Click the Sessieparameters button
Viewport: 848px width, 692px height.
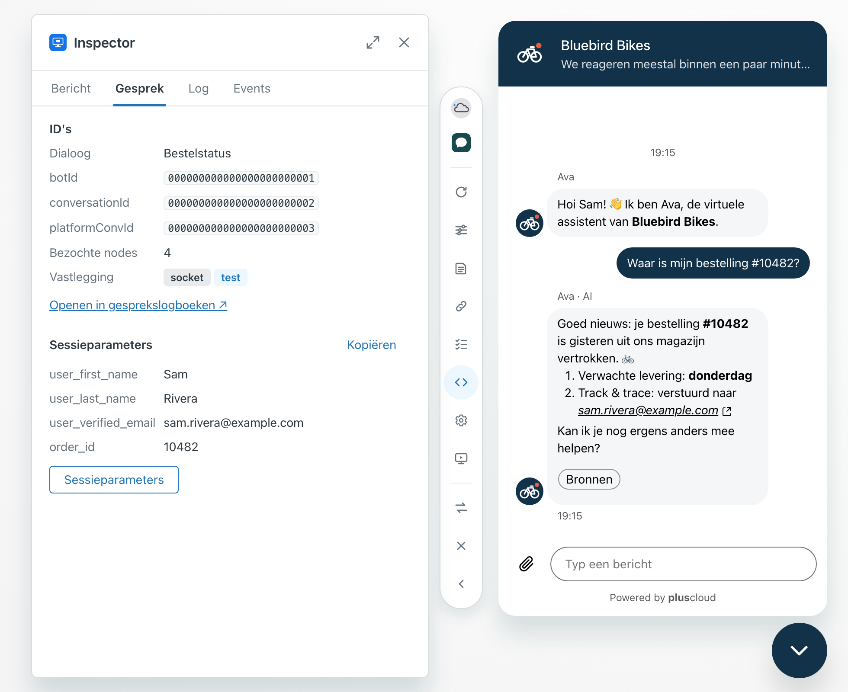(114, 480)
